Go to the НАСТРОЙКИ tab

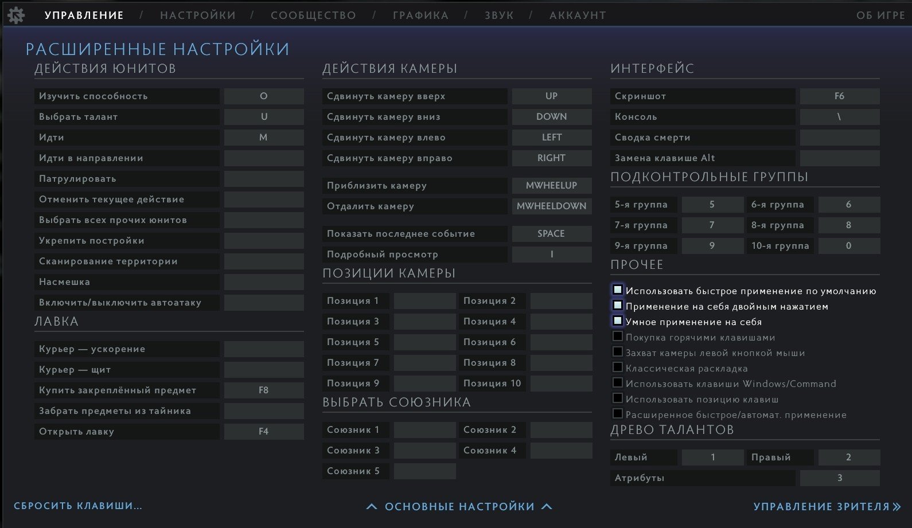click(198, 15)
